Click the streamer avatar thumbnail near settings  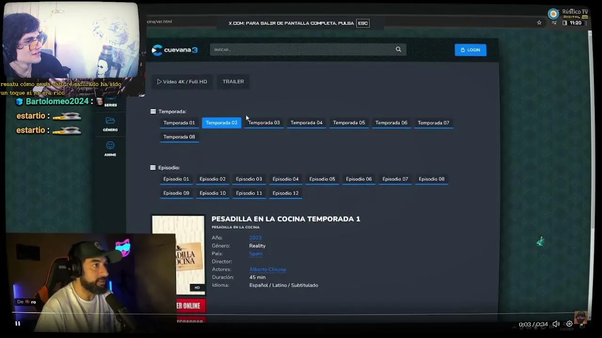click(x=581, y=316)
